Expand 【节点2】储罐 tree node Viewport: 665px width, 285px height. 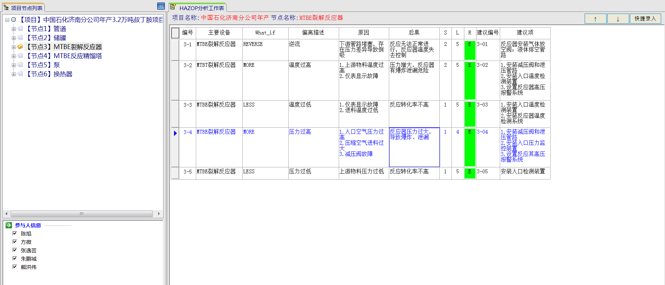(x=14, y=38)
